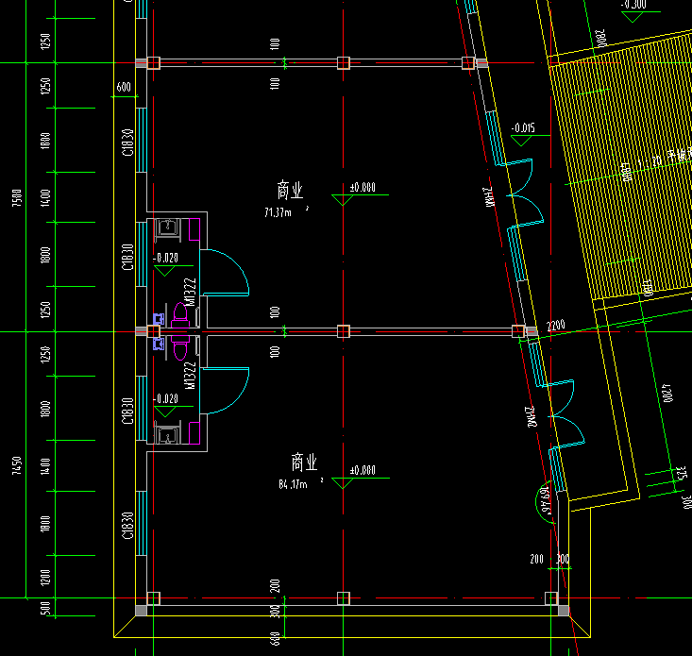Select the 600 dimension text
The image size is (692, 656).
pyautogui.click(x=124, y=87)
